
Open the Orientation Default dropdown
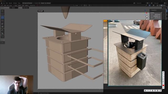click(14, 8)
